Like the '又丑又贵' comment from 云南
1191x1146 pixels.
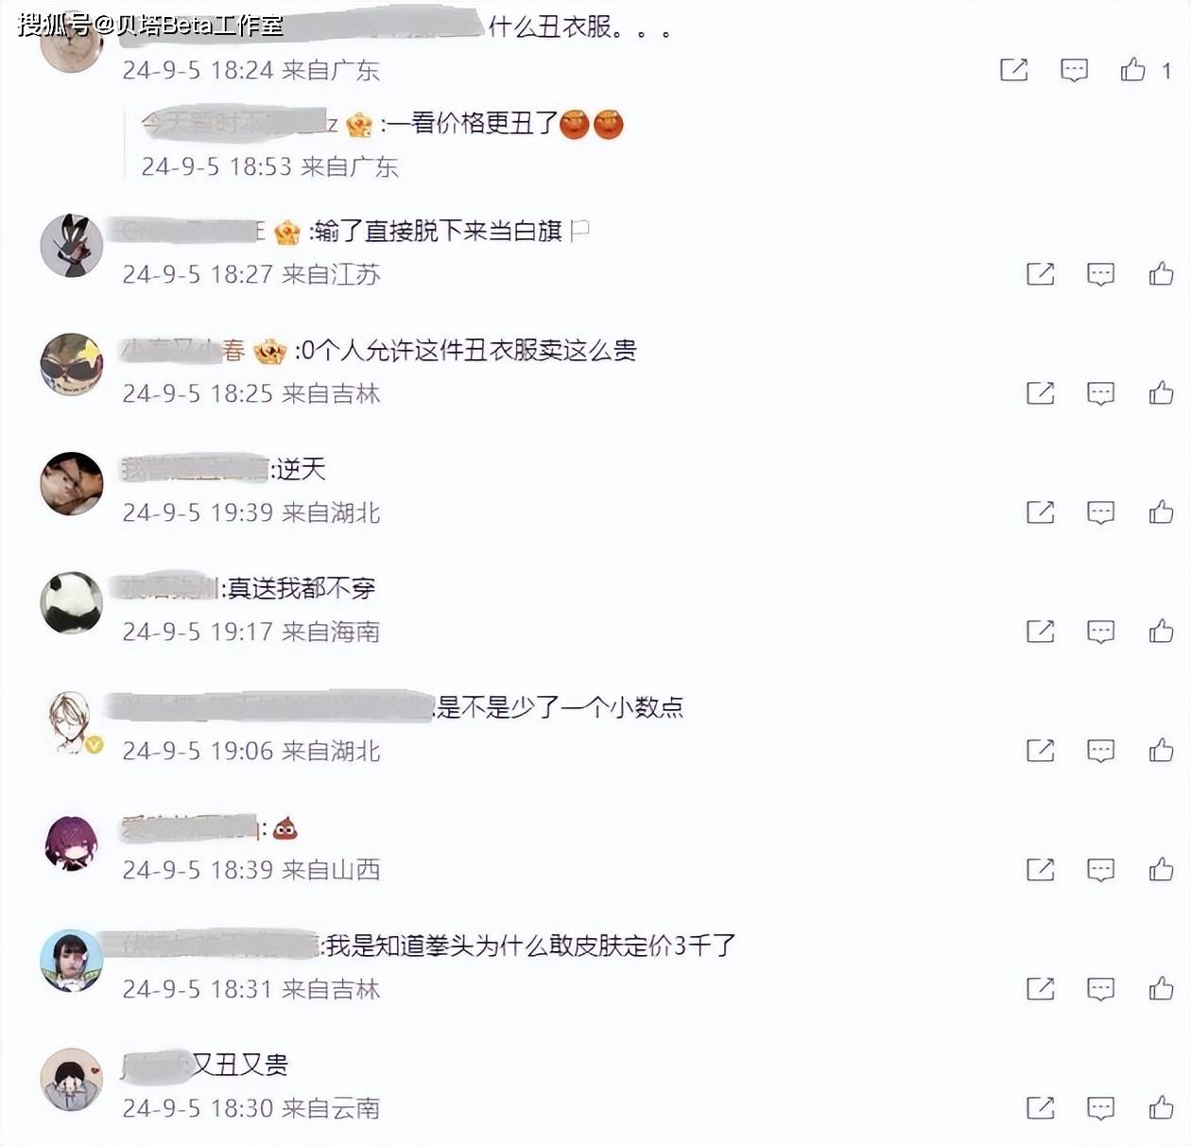pyautogui.click(x=1161, y=1108)
